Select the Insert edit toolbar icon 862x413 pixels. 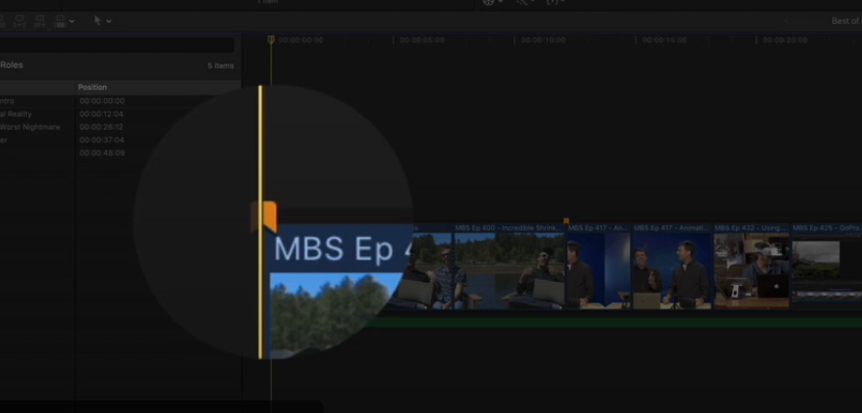19,21
